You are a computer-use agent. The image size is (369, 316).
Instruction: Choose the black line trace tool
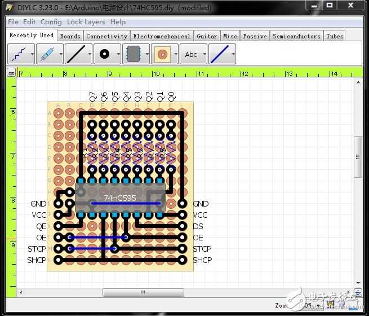tap(76, 54)
